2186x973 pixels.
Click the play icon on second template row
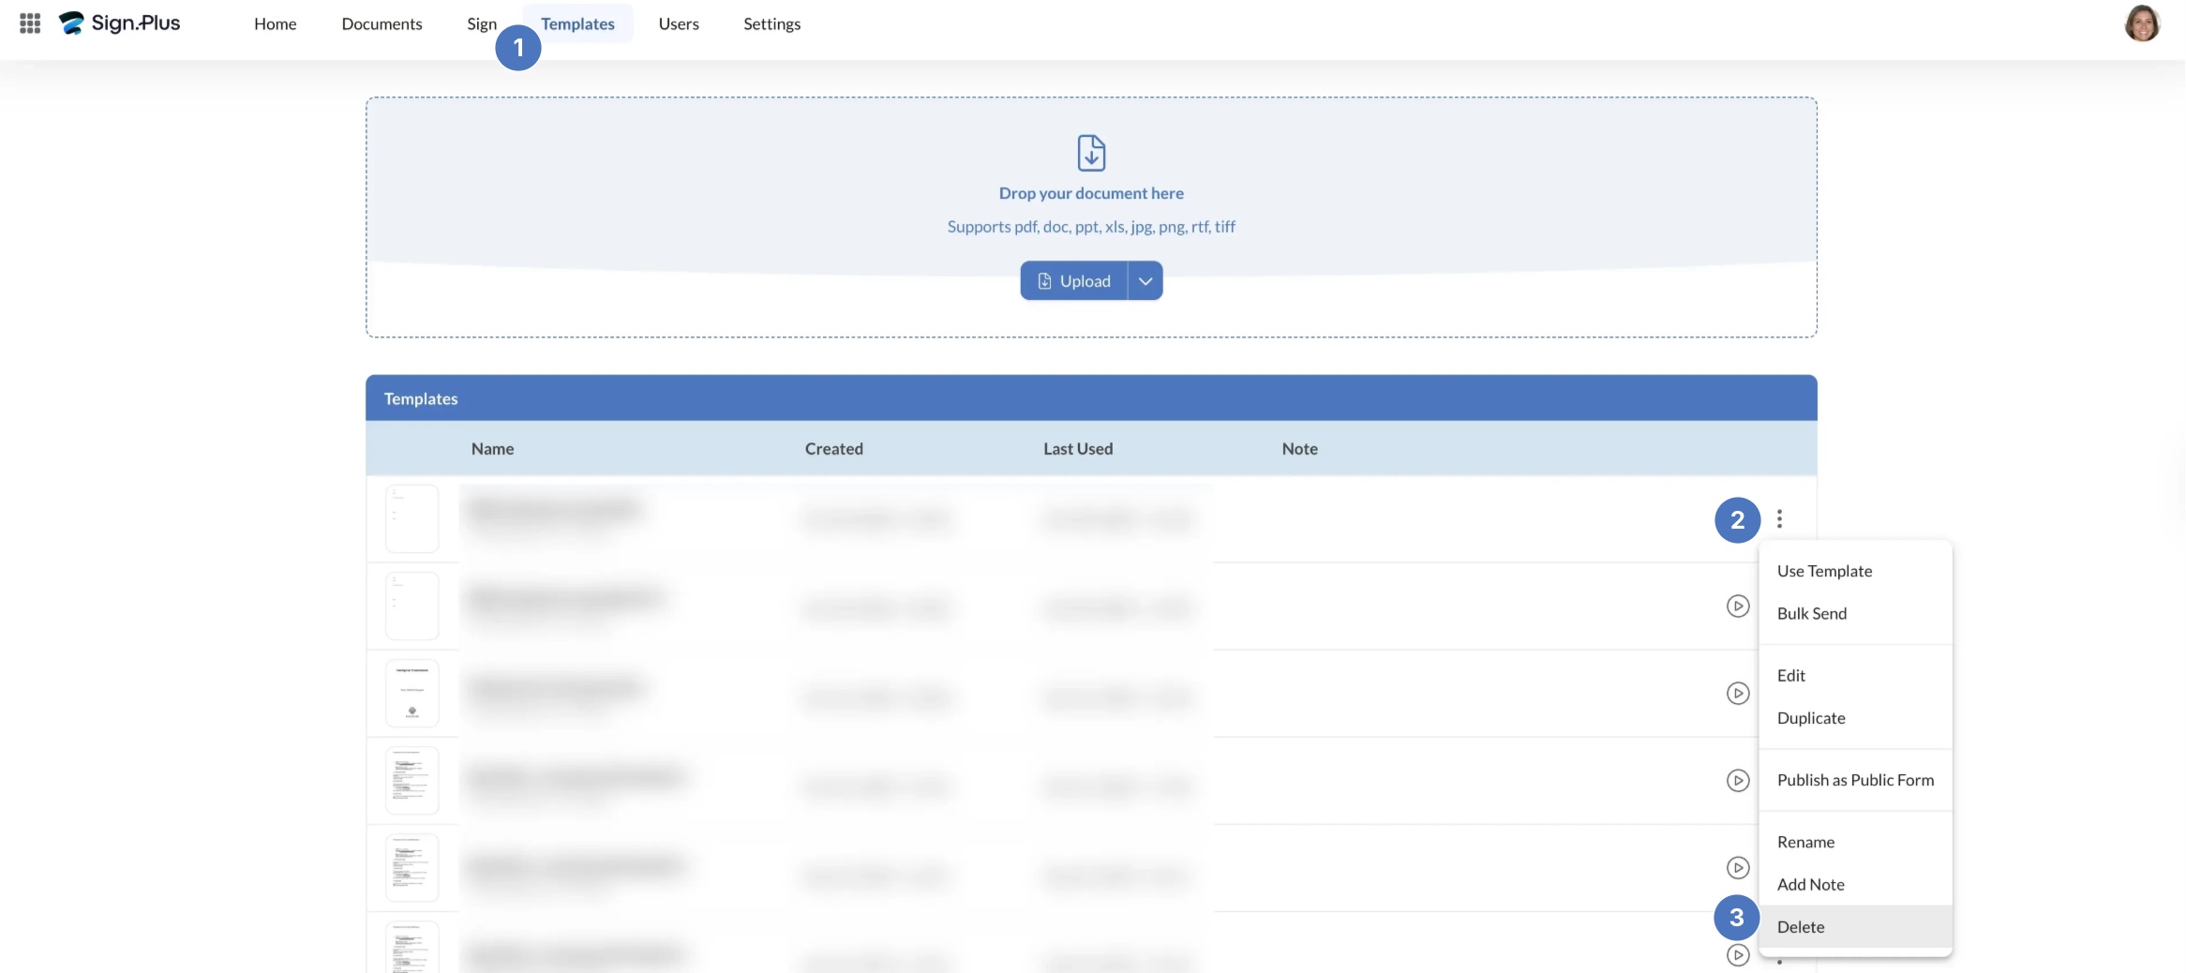(1737, 606)
